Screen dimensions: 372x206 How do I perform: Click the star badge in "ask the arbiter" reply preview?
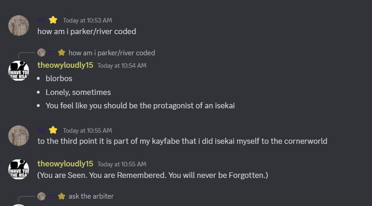(61, 196)
